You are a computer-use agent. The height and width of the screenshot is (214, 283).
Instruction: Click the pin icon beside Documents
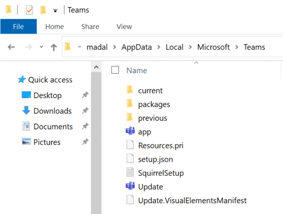click(85, 126)
